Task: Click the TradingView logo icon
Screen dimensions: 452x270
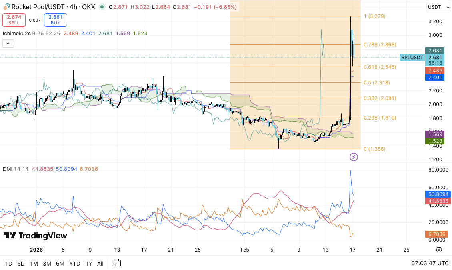Action: coord(9,236)
